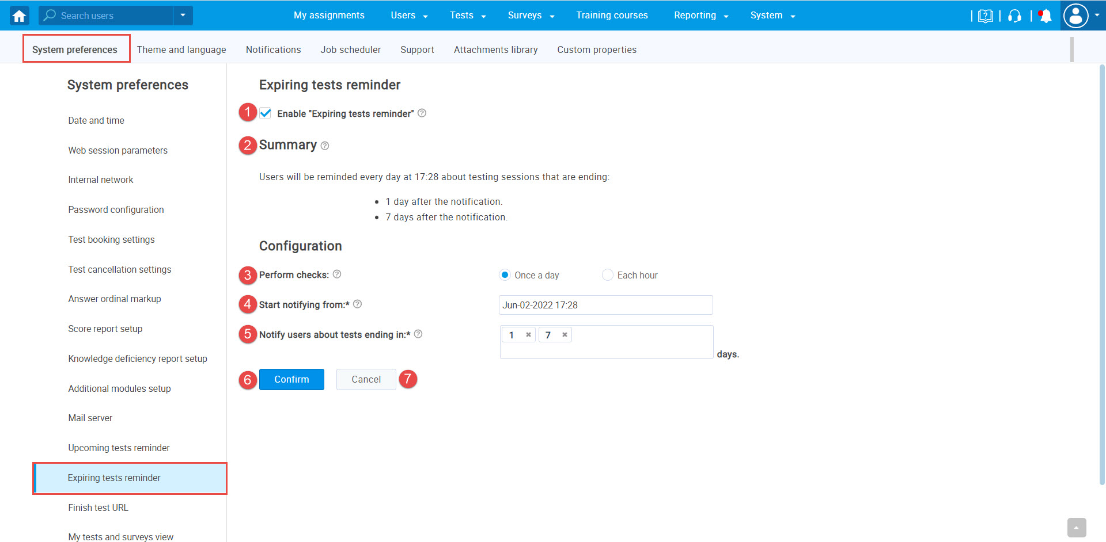1106x542 pixels.
Task: Select the Each hour radio button
Action: 607,274
